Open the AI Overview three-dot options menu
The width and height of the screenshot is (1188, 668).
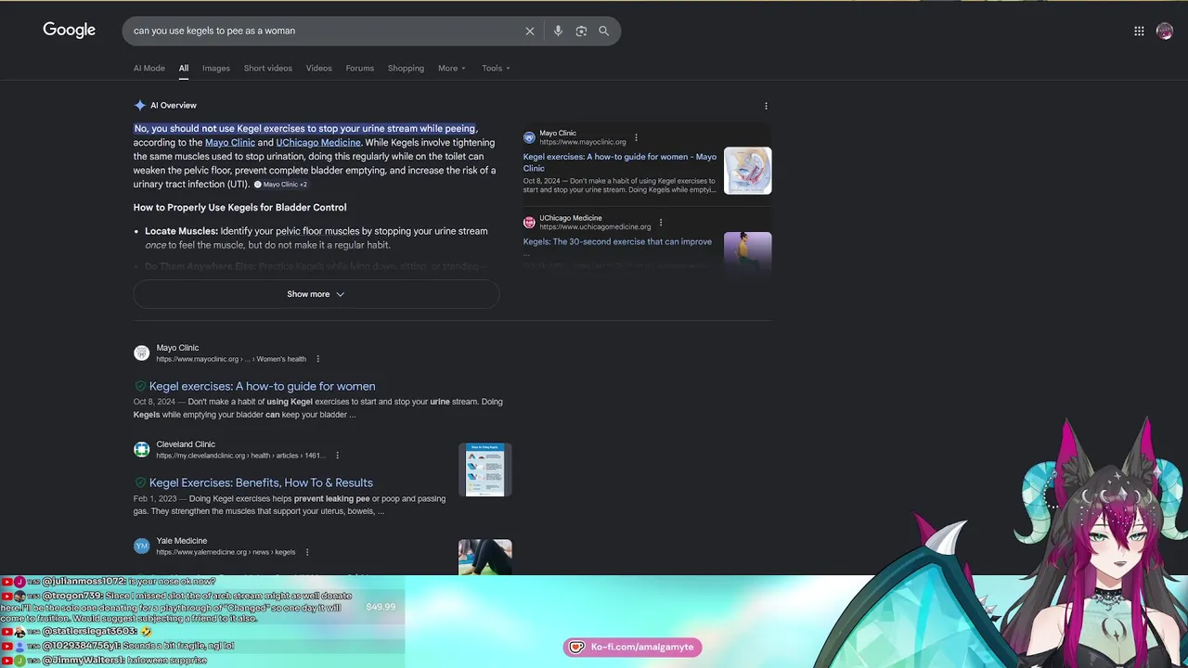pyautogui.click(x=766, y=106)
